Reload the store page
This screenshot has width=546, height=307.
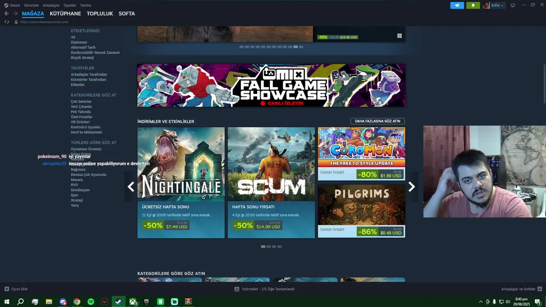(7, 22)
